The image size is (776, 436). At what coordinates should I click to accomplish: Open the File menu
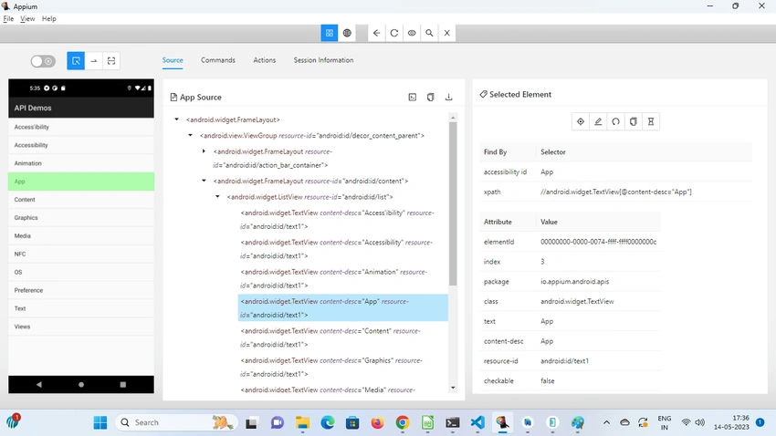pos(8,19)
